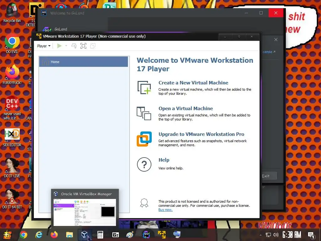Open the notification center icon
Image resolution: width=321 pixels, height=241 pixels.
(x=311, y=235)
